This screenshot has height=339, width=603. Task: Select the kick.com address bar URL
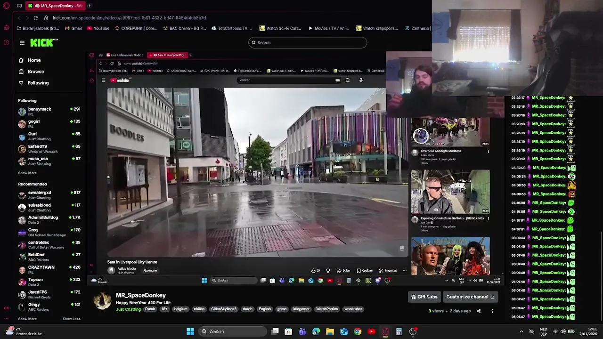(x=129, y=18)
